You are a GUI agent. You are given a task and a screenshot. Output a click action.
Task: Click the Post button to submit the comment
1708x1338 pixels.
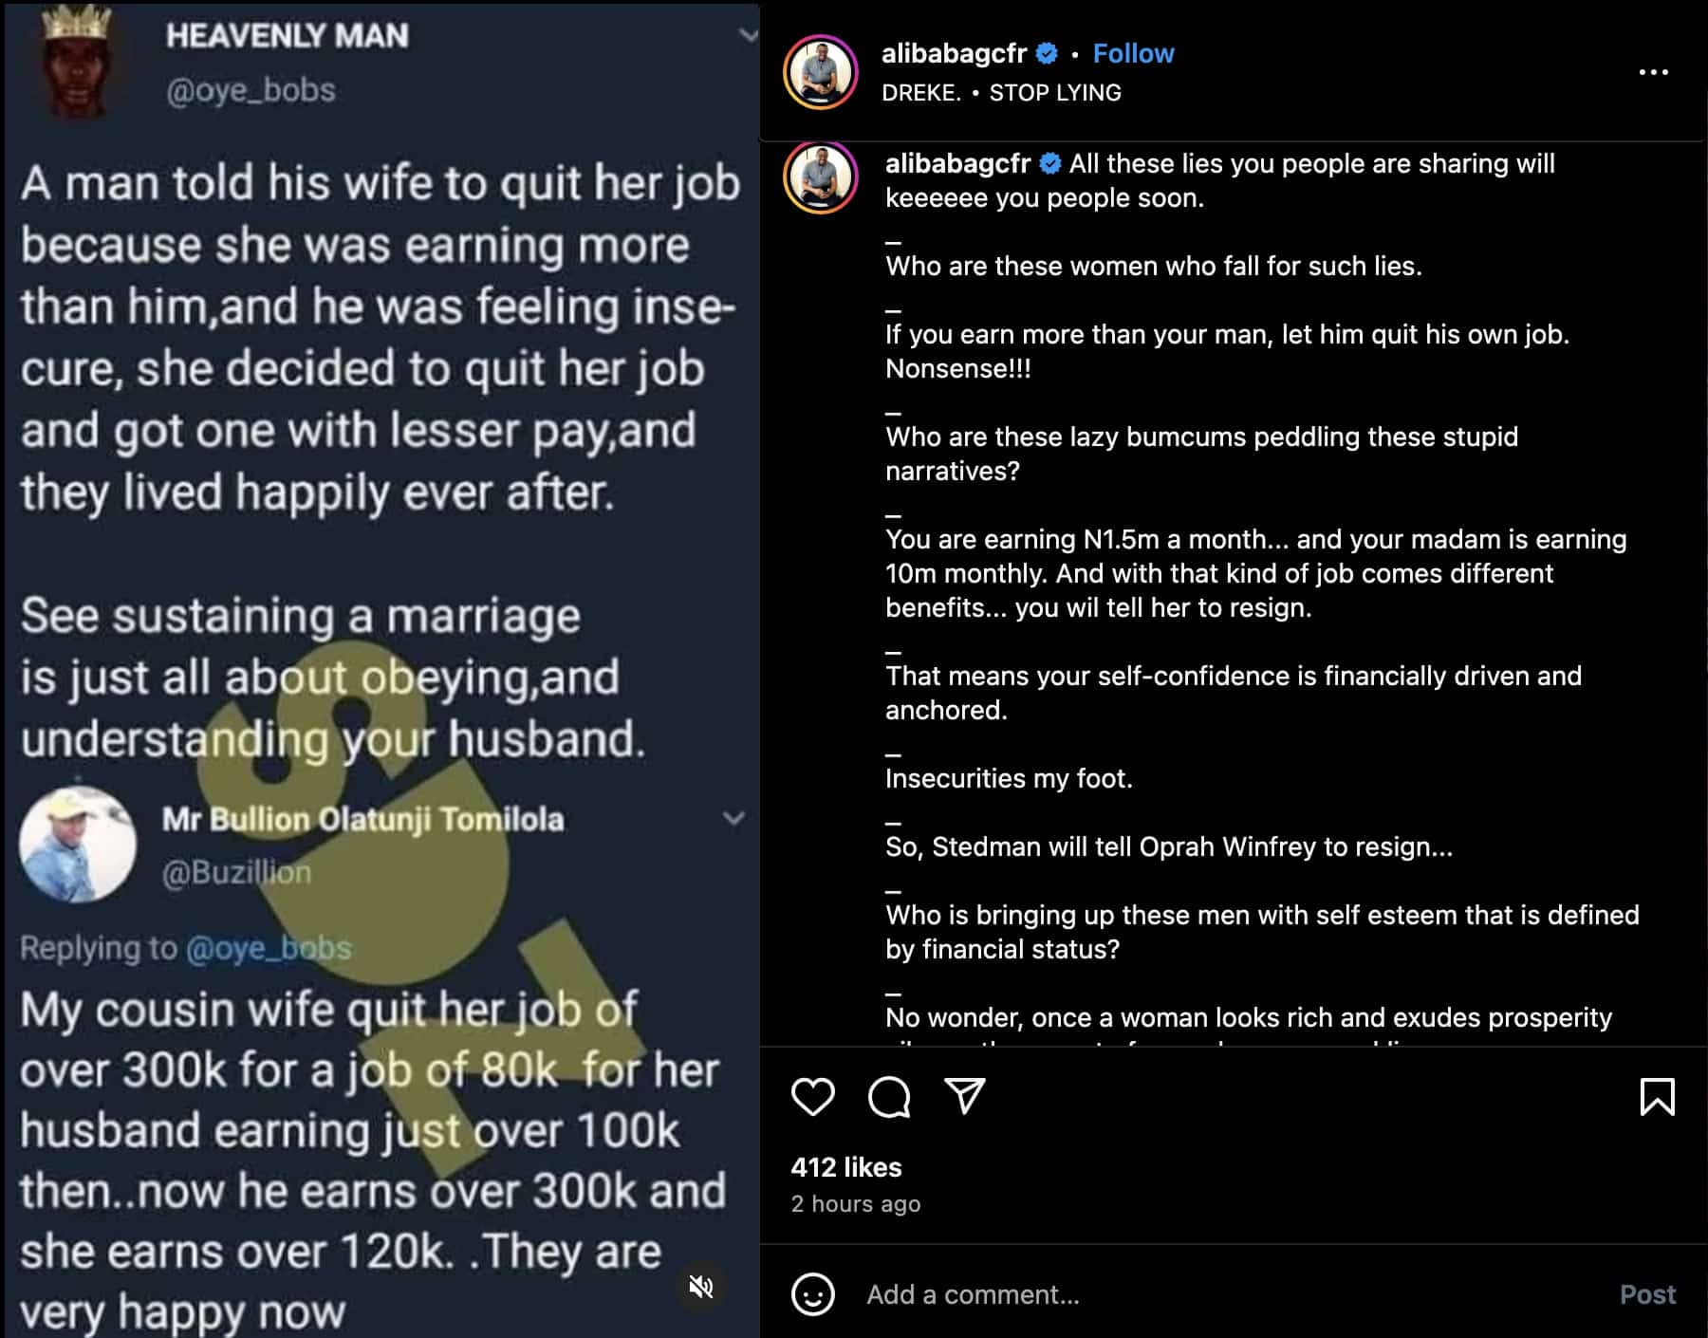point(1647,1294)
